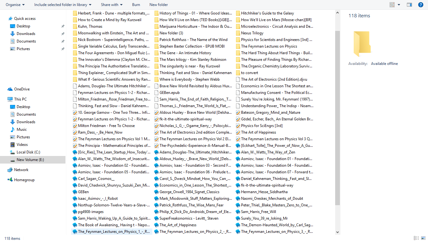Click the Network icon in navigation pane

[x=10, y=170]
